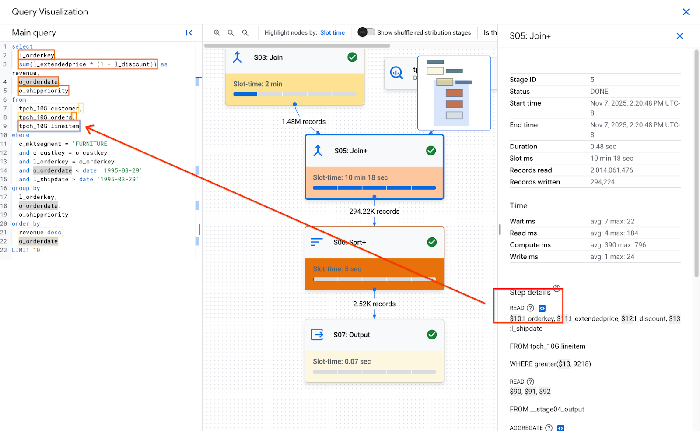Click the help icon next to Step details
700x431 pixels.
(x=556, y=289)
